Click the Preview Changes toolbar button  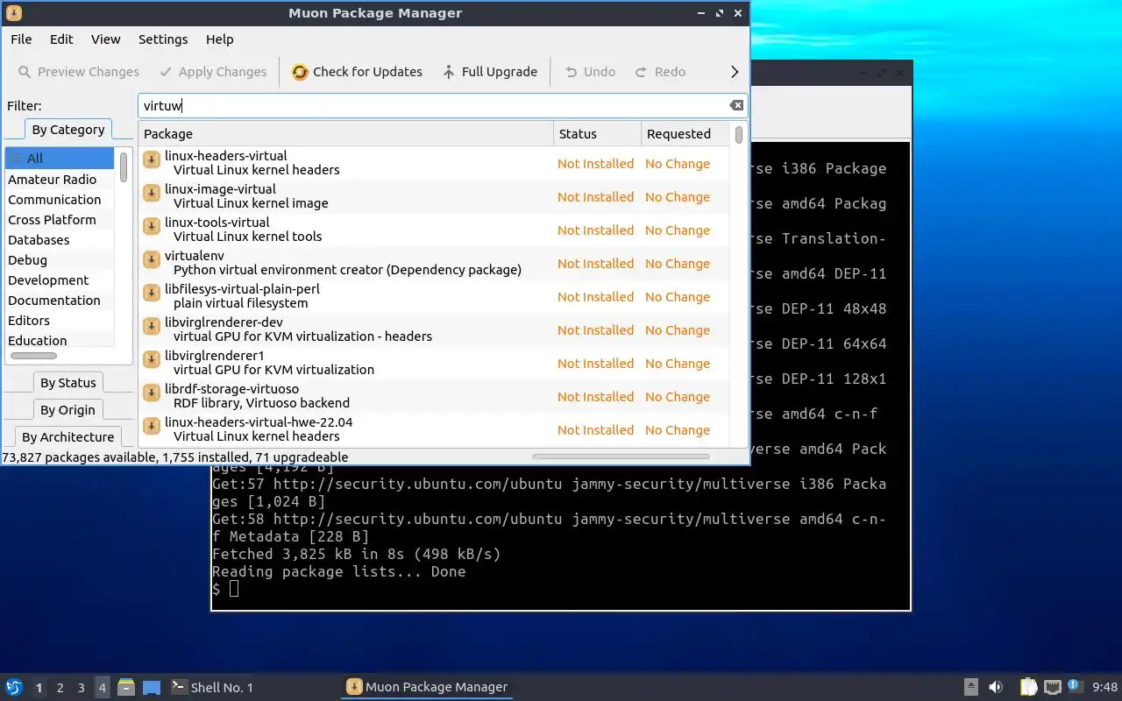79,72
